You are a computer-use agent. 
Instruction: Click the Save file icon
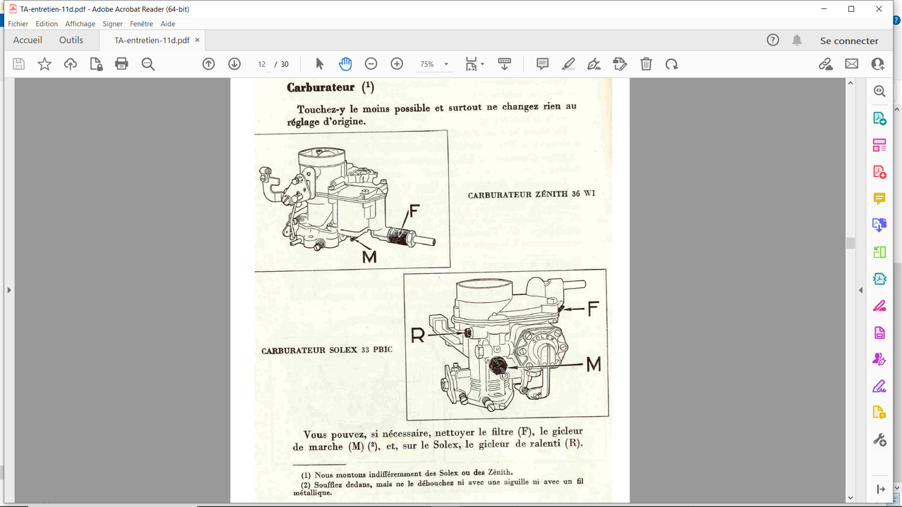pos(19,64)
